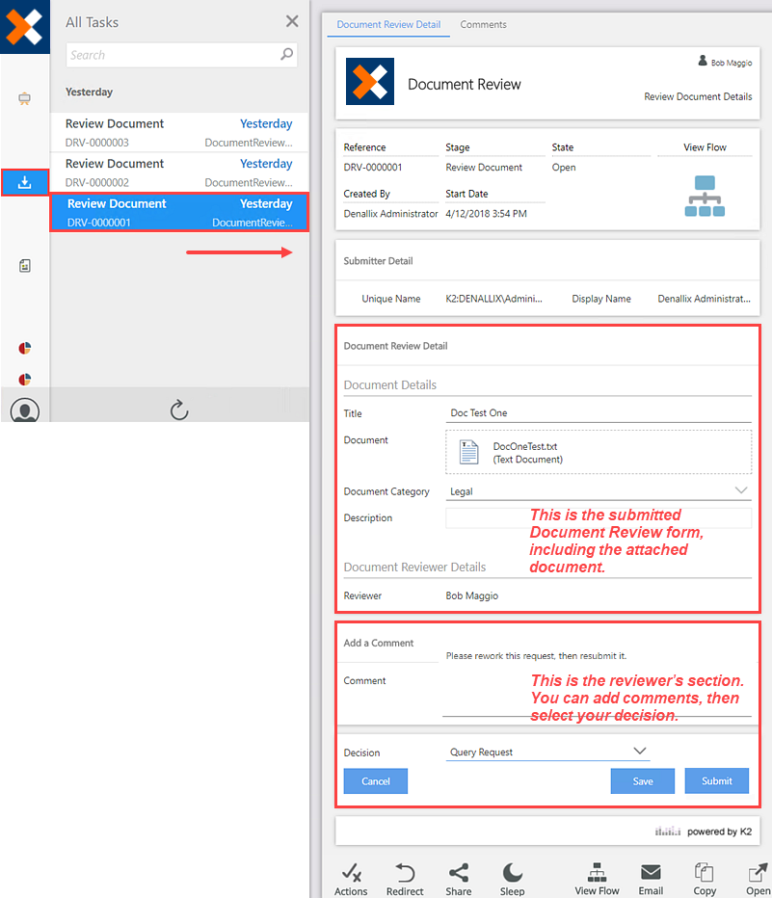Select the pie chart reports icon in sidebar

point(25,348)
